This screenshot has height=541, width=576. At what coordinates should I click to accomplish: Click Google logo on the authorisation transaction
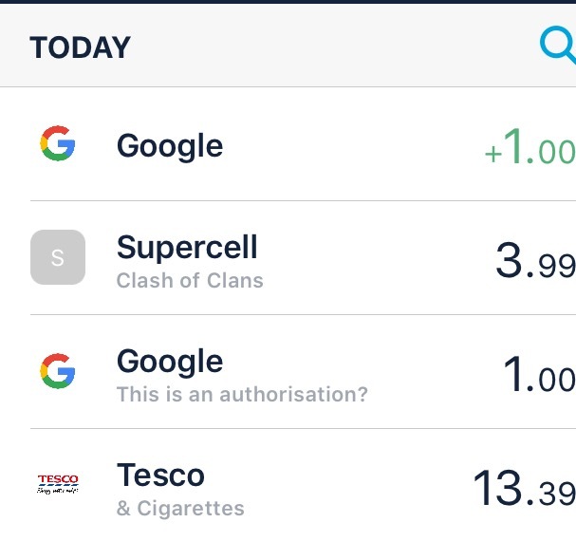58,371
